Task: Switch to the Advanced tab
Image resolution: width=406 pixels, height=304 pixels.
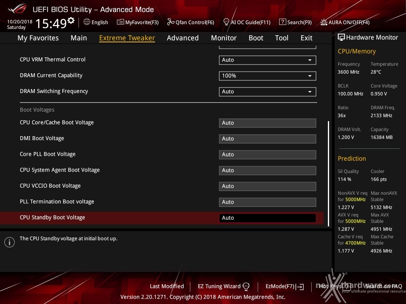Action: 183,38
